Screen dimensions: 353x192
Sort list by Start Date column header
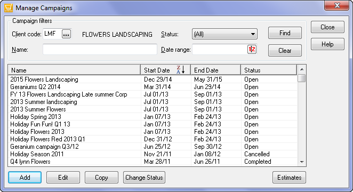[166, 70]
